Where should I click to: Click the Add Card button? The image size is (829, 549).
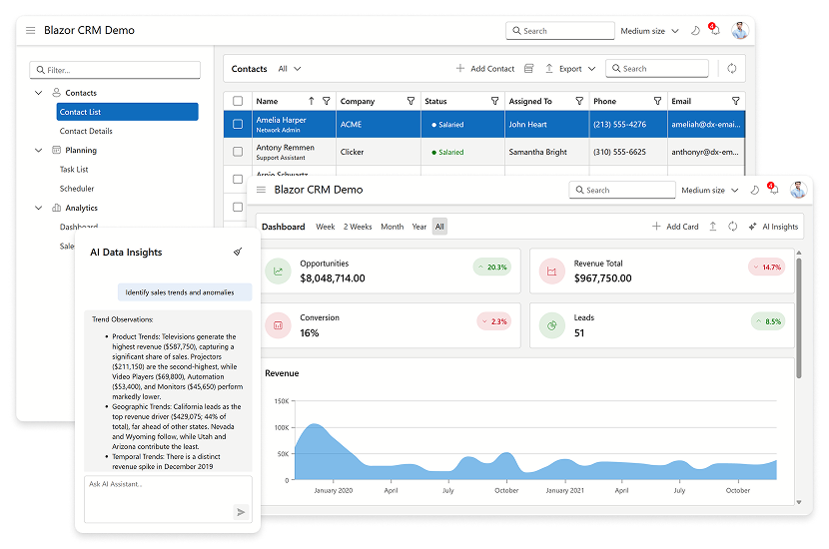(x=675, y=227)
